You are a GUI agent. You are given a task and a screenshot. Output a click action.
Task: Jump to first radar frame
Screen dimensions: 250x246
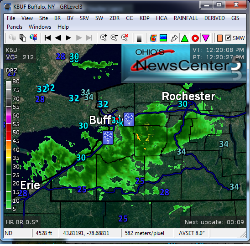pos(47,38)
